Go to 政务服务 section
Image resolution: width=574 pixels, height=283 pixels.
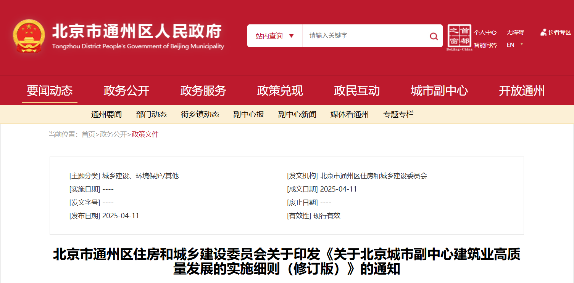(203, 91)
